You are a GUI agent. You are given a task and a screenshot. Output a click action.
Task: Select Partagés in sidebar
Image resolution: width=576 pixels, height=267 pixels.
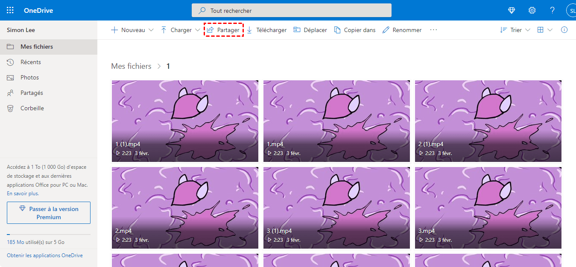coord(49,93)
